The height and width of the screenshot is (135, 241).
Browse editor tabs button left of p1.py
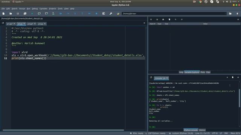3,23
